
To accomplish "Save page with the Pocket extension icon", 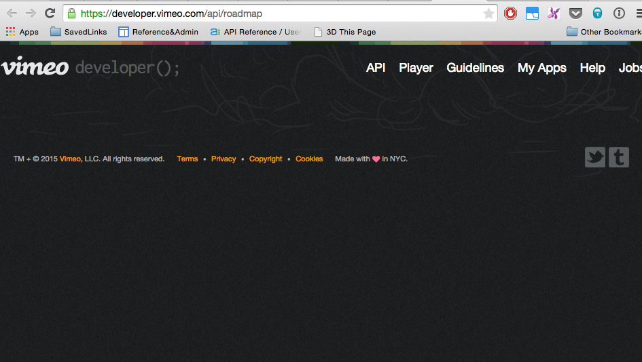I will coord(575,14).
